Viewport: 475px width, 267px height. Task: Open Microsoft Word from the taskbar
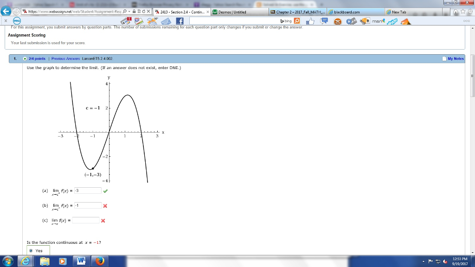[82, 260]
